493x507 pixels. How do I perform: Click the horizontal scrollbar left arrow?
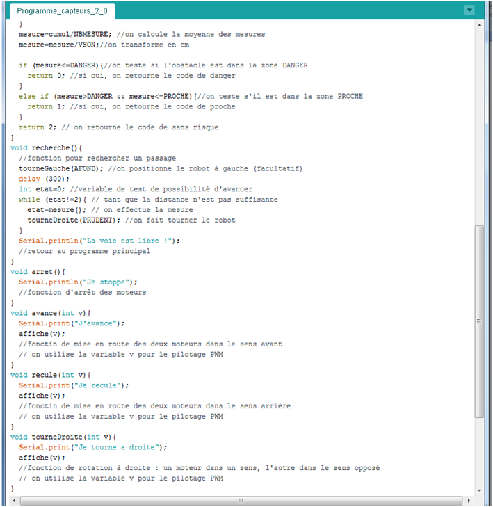(14, 501)
